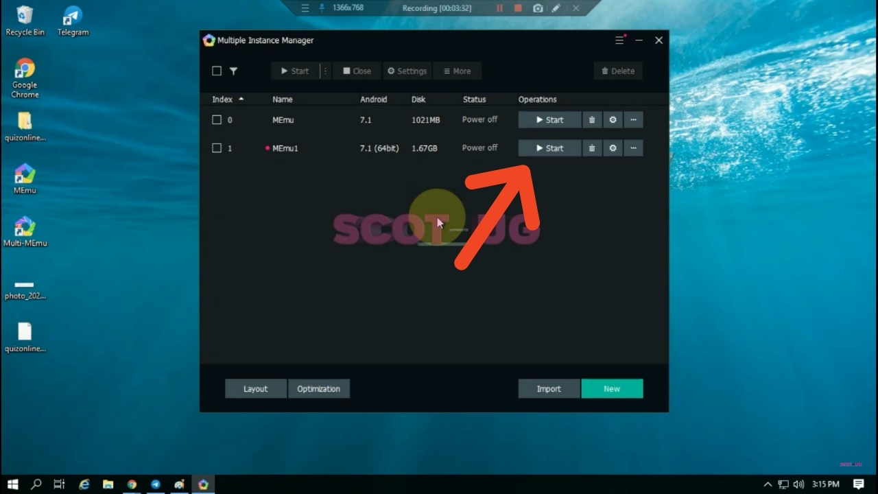Click the Disk column header
This screenshot has width=878, height=494.
[418, 99]
